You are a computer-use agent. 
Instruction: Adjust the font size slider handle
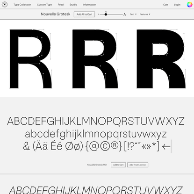(x=106, y=14)
